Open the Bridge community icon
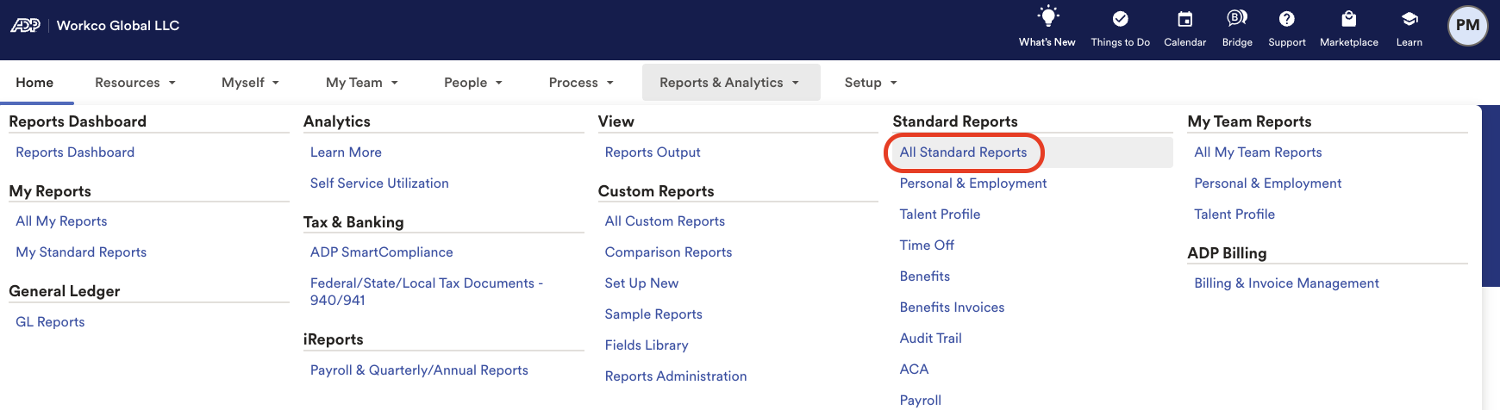 point(1237,18)
